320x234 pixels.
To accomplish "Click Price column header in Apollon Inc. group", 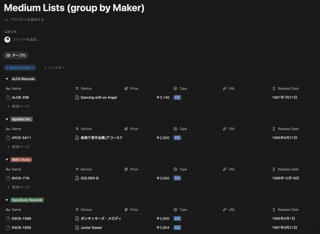I will tap(131, 129).
